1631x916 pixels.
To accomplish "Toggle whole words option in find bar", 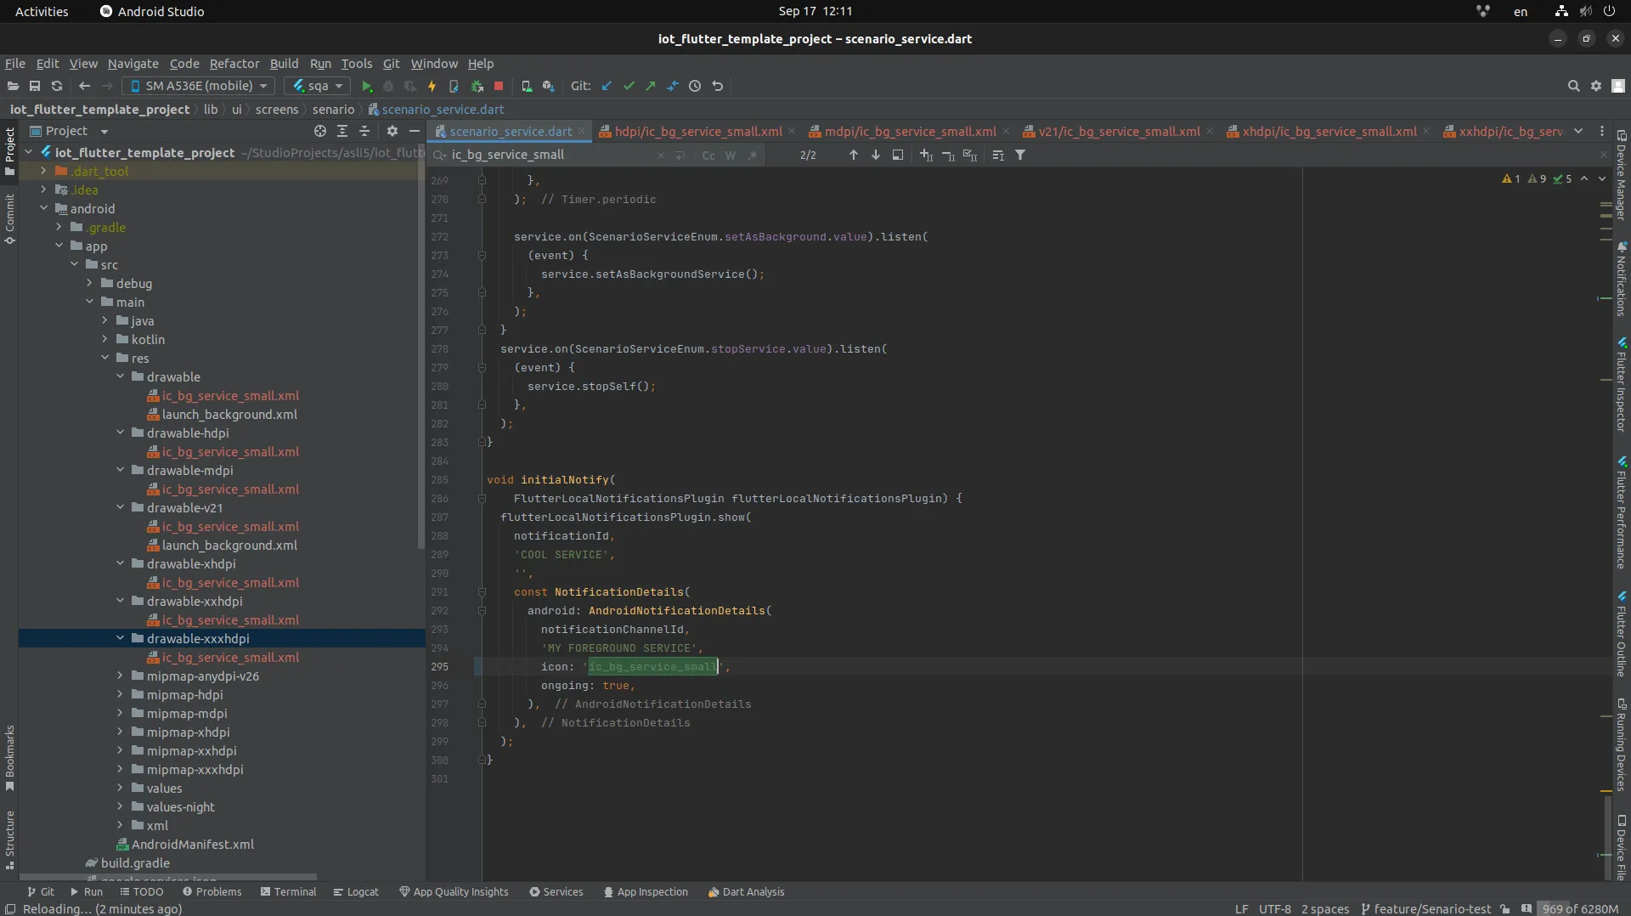I will pos(730,155).
